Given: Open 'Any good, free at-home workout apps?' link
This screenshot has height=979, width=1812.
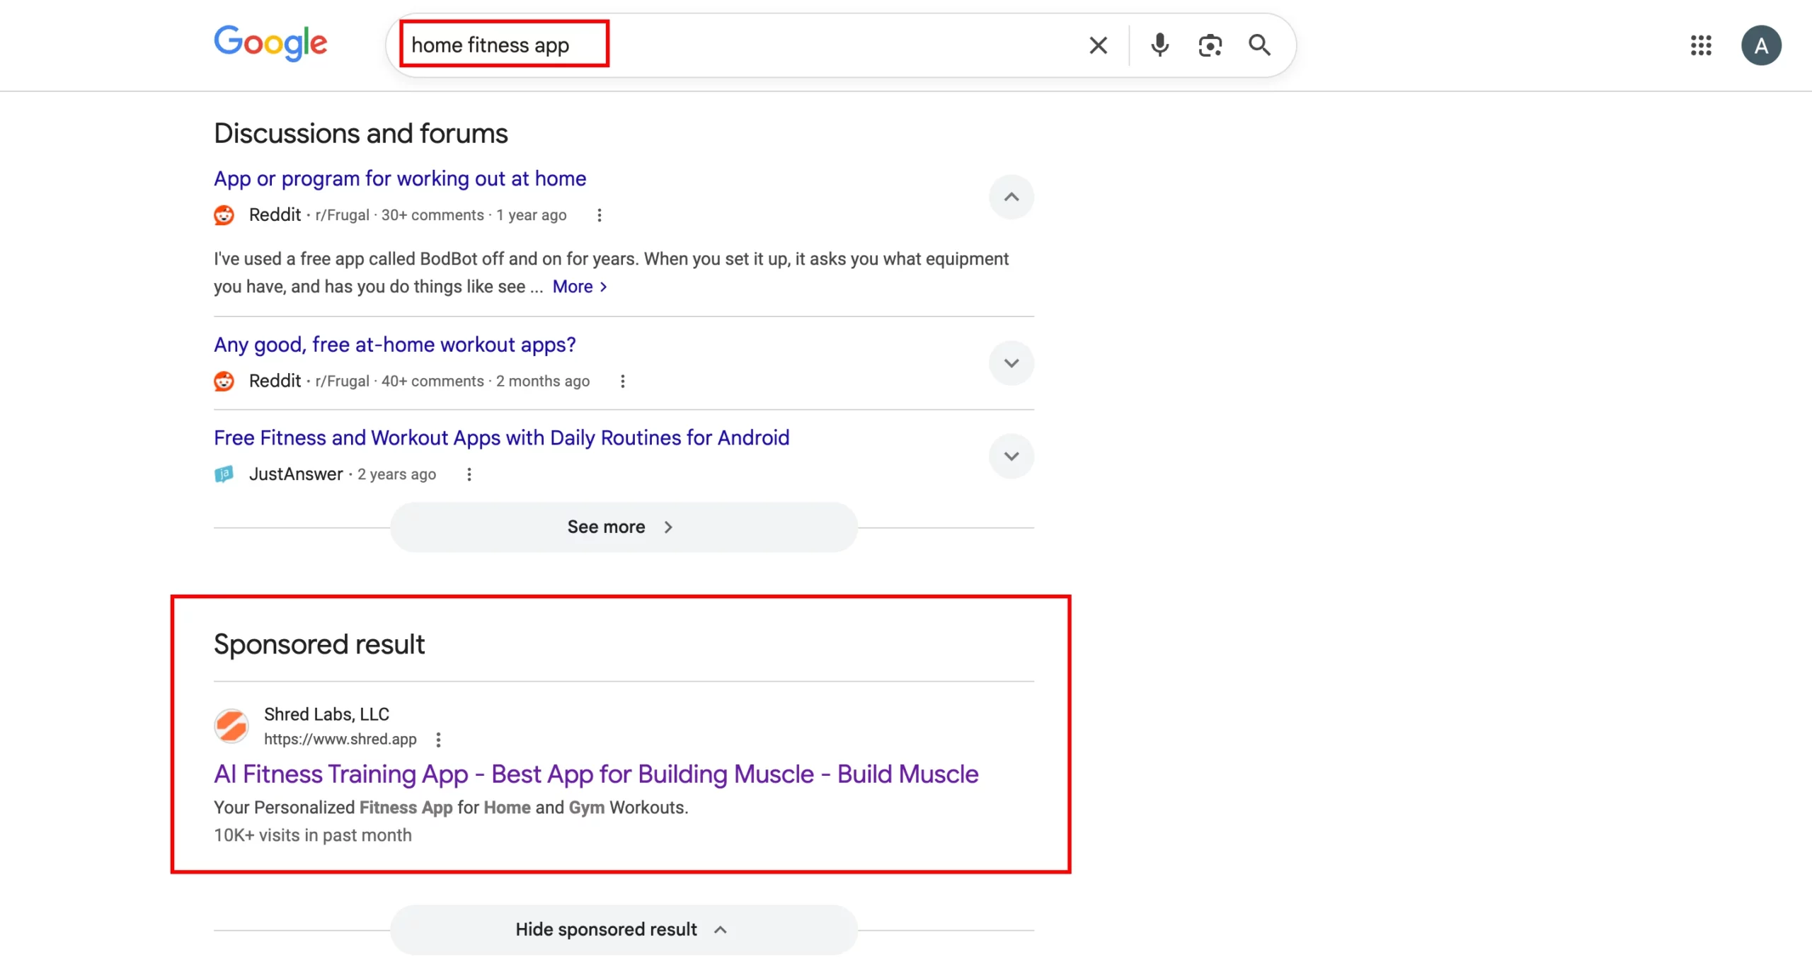Looking at the screenshot, I should (x=395, y=345).
